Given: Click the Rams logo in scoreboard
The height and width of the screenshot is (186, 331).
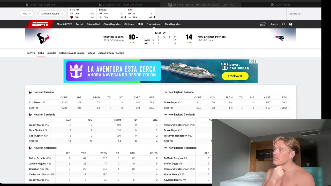Looking at the screenshot, I should pos(72,13).
